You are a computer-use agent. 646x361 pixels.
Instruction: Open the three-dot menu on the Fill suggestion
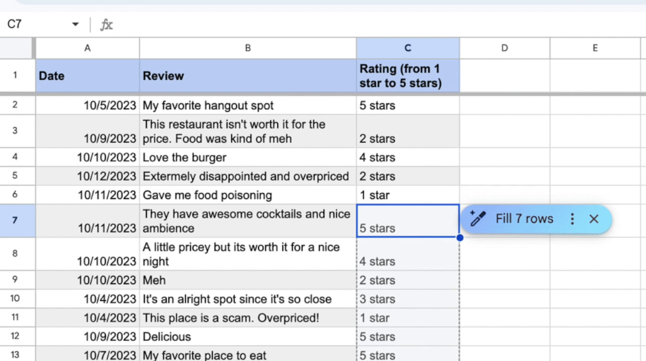click(x=572, y=219)
